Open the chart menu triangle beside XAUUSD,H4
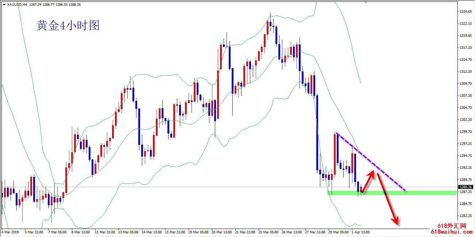 pyautogui.click(x=4, y=5)
